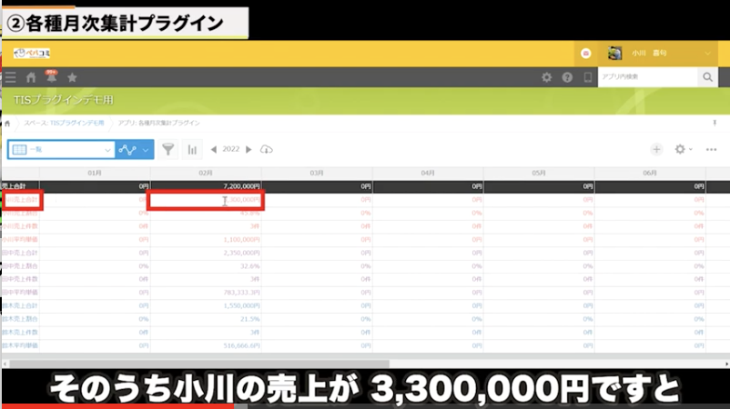The image size is (730, 409).
Task: Go to the portal home icon
Action: tap(31, 78)
